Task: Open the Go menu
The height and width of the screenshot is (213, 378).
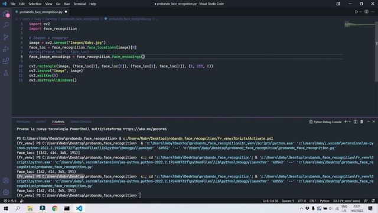Action: pyautogui.click(x=58, y=4)
